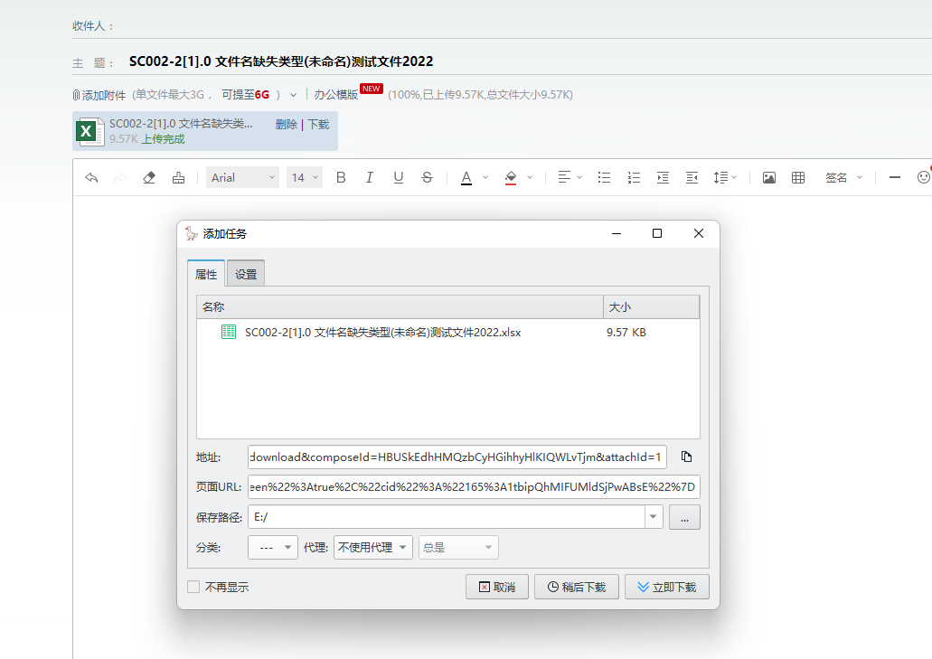Insert a table in the editor
The height and width of the screenshot is (659, 932).
798,177
